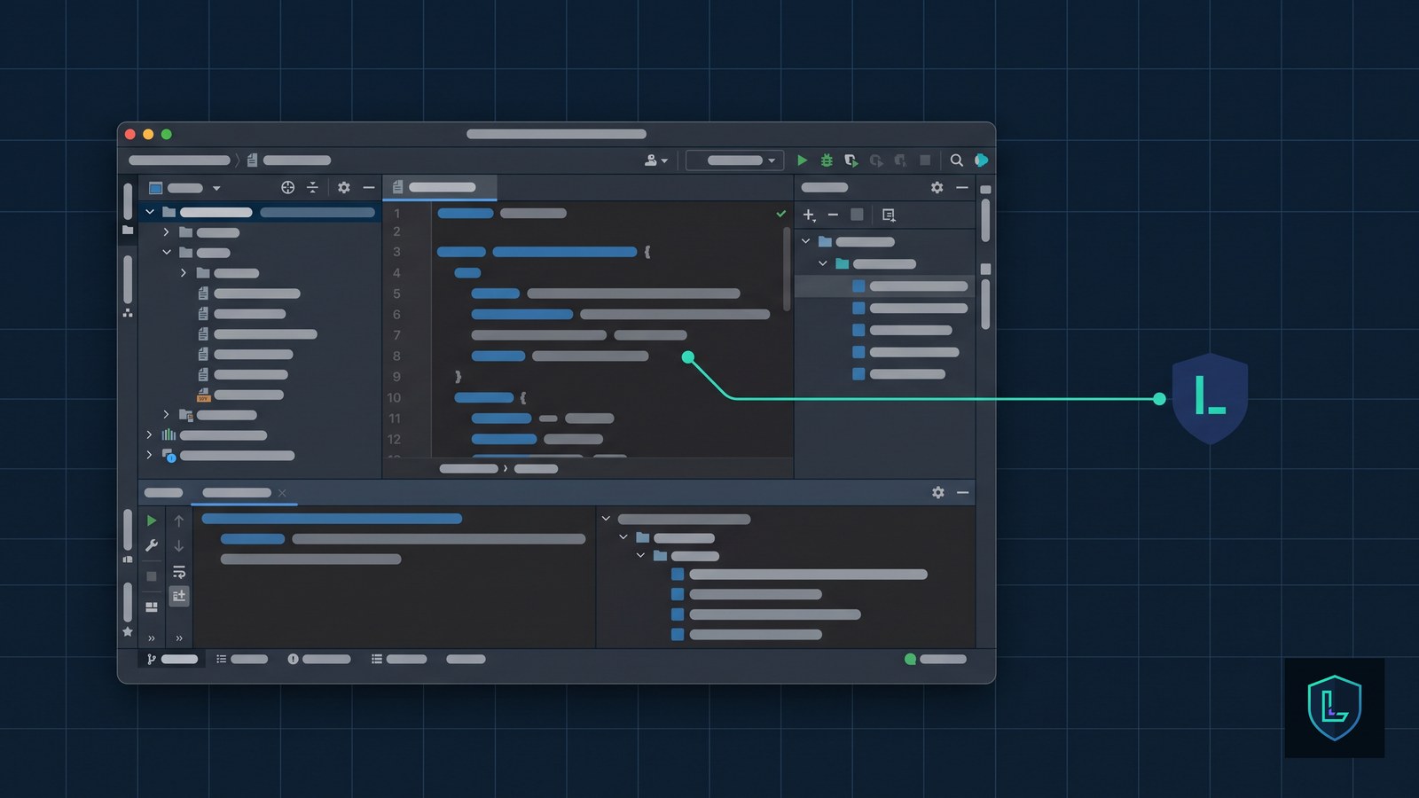
Task: Toggle the project tool window via the left stripe folder icon
Action: [x=128, y=230]
